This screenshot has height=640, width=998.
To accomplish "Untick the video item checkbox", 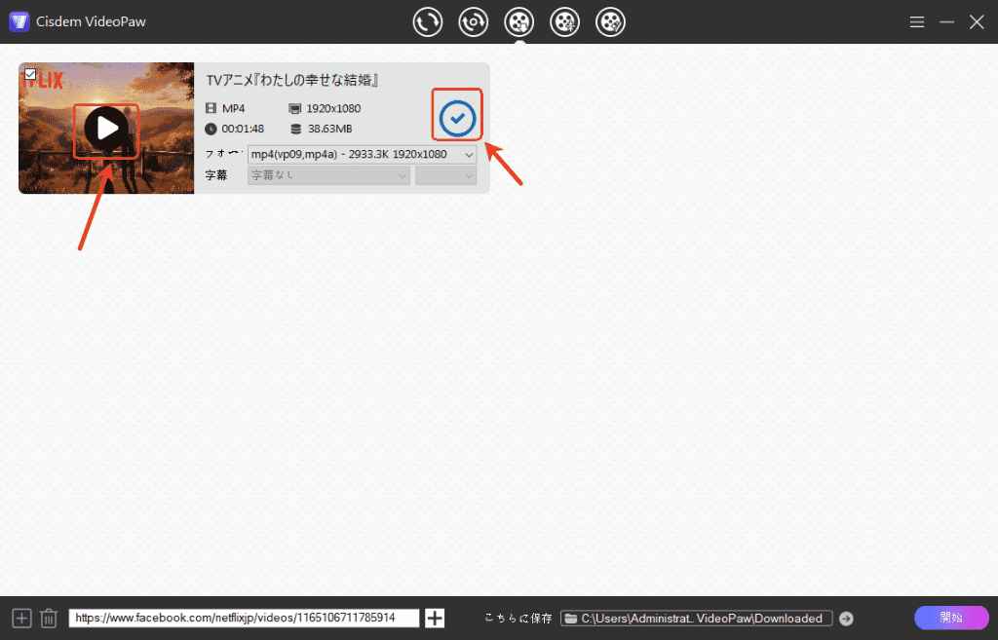I will coord(30,74).
